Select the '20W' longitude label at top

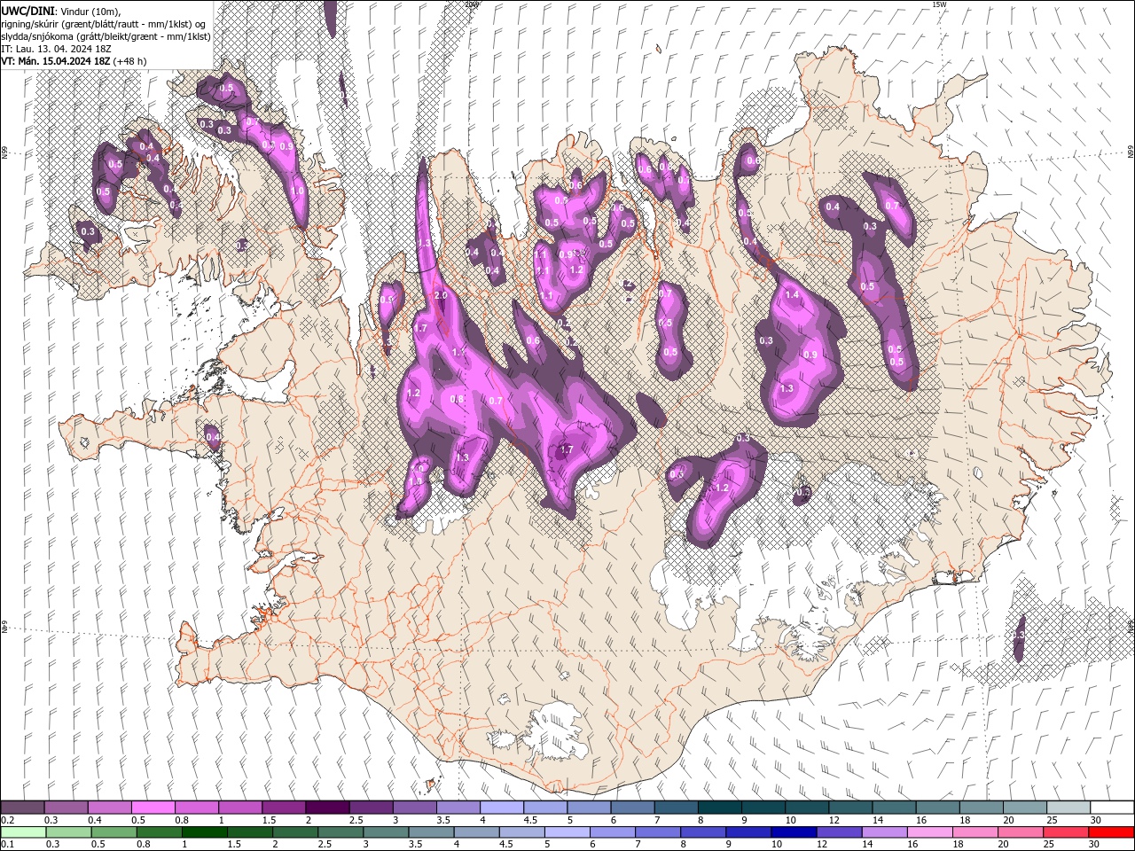point(472,4)
